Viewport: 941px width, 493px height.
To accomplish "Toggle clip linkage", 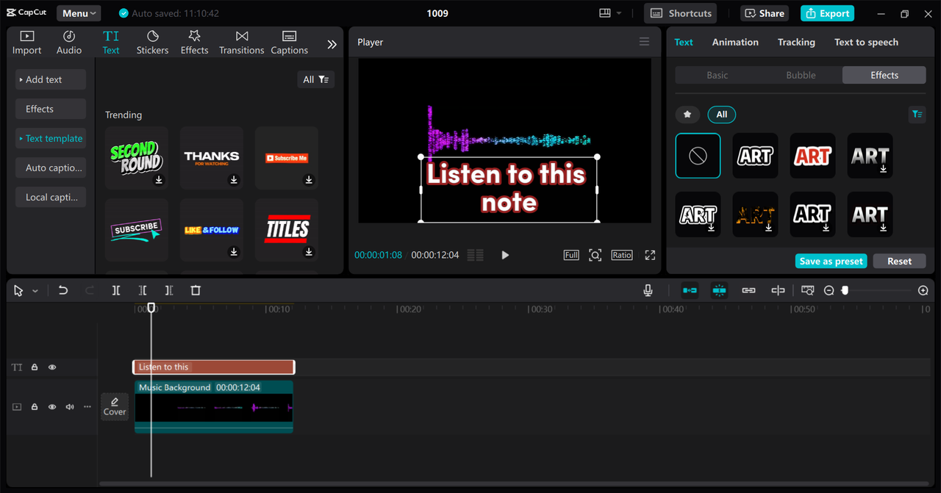I will (748, 290).
